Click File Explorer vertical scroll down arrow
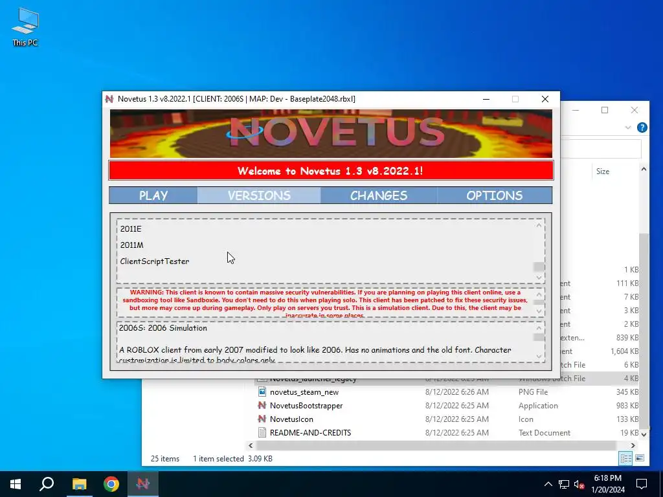 (x=644, y=434)
